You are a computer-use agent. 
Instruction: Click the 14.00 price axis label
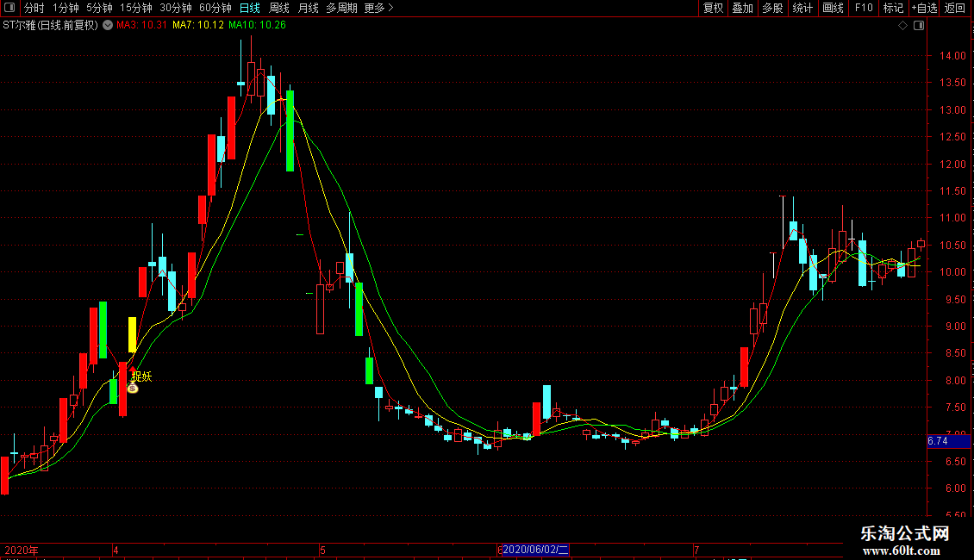[952, 56]
